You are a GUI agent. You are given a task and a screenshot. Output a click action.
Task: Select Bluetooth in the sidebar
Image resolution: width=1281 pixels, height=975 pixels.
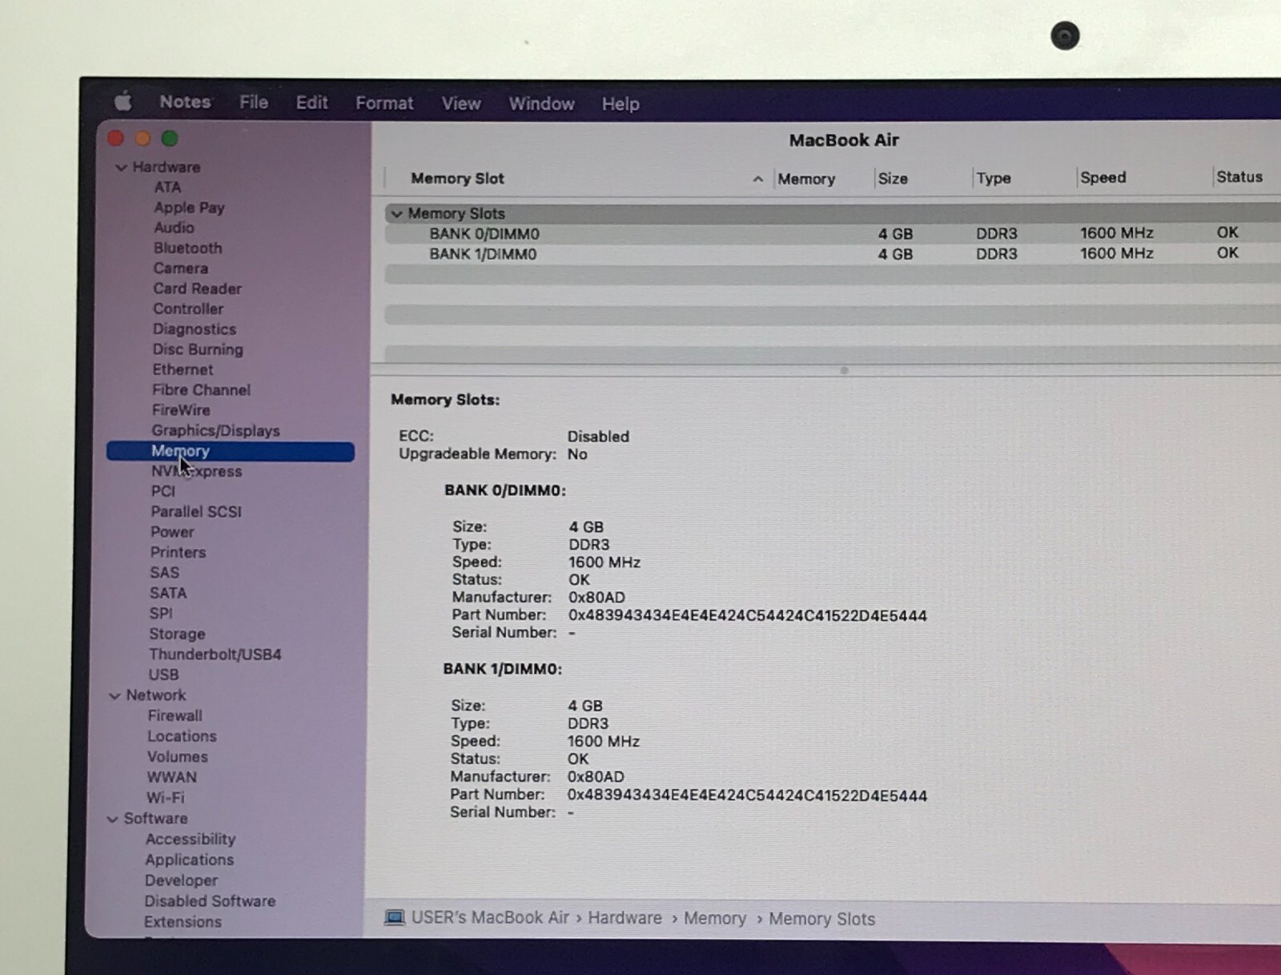[187, 248]
